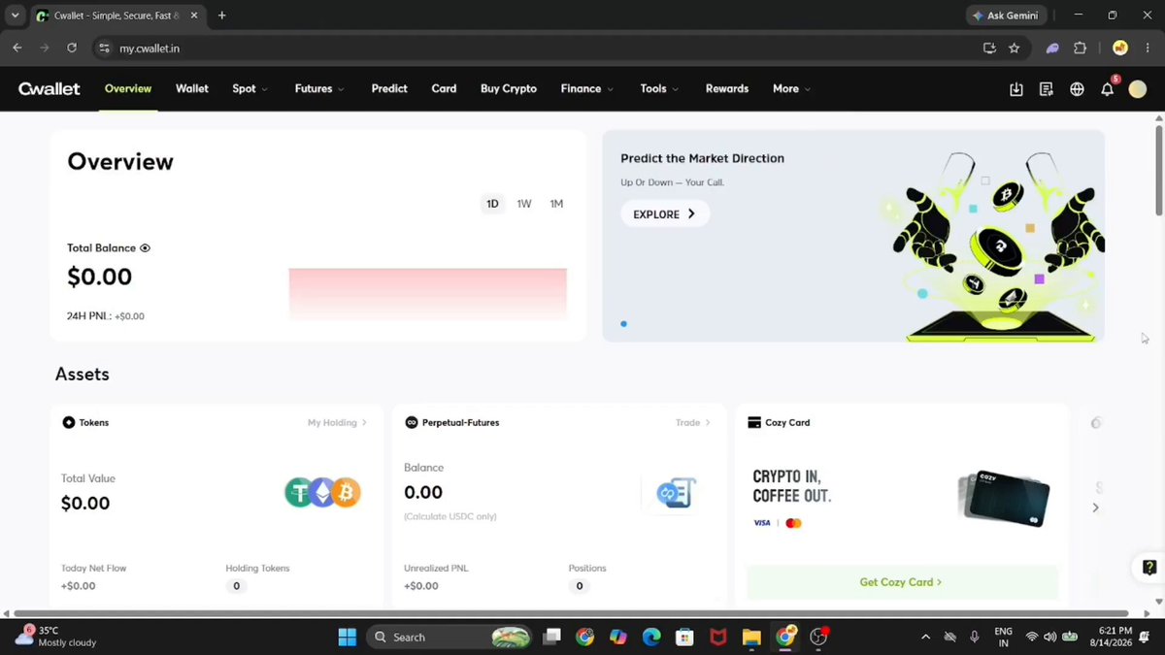The height and width of the screenshot is (655, 1165).
Task: Select the 1W chart range
Action: click(524, 204)
